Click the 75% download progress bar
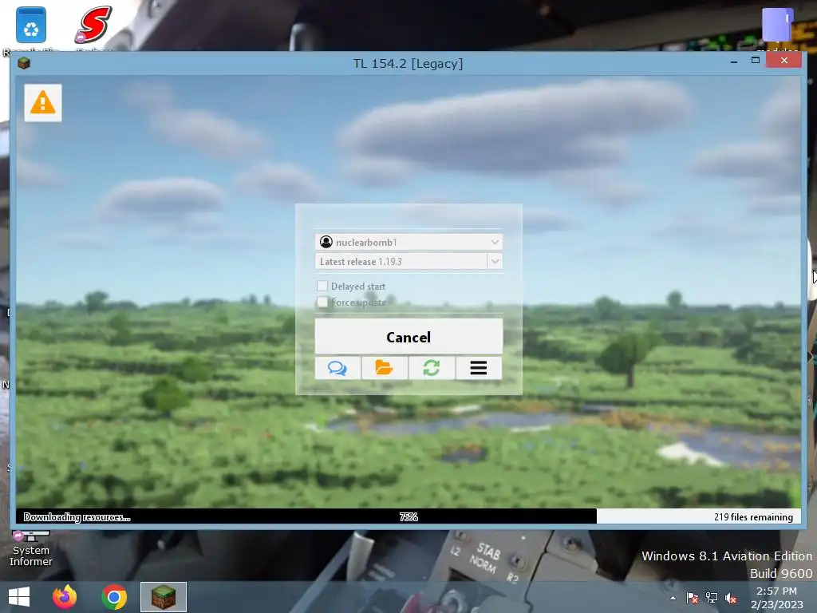Image resolution: width=817 pixels, height=613 pixels. point(408,516)
